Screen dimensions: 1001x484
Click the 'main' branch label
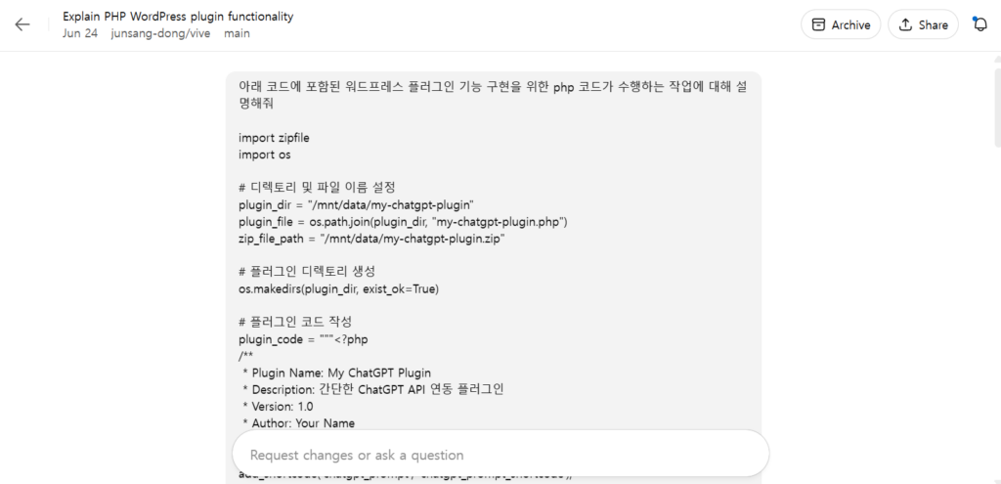237,33
